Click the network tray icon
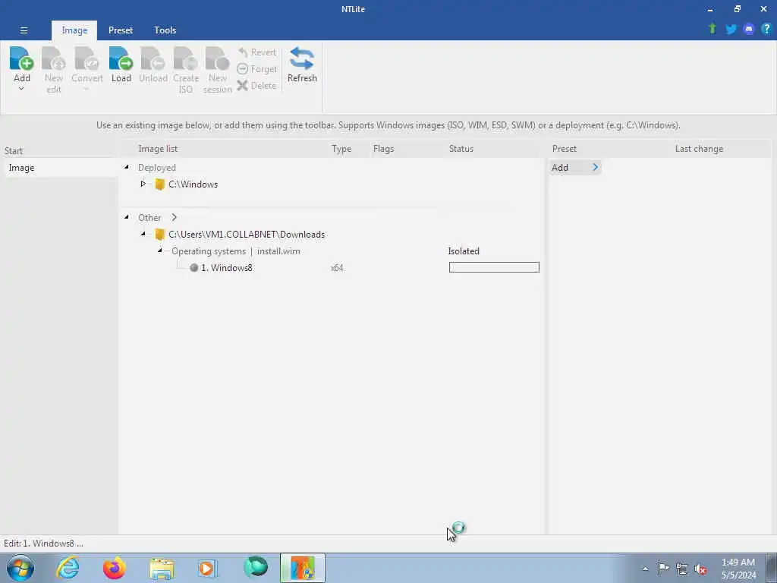 [x=682, y=569]
